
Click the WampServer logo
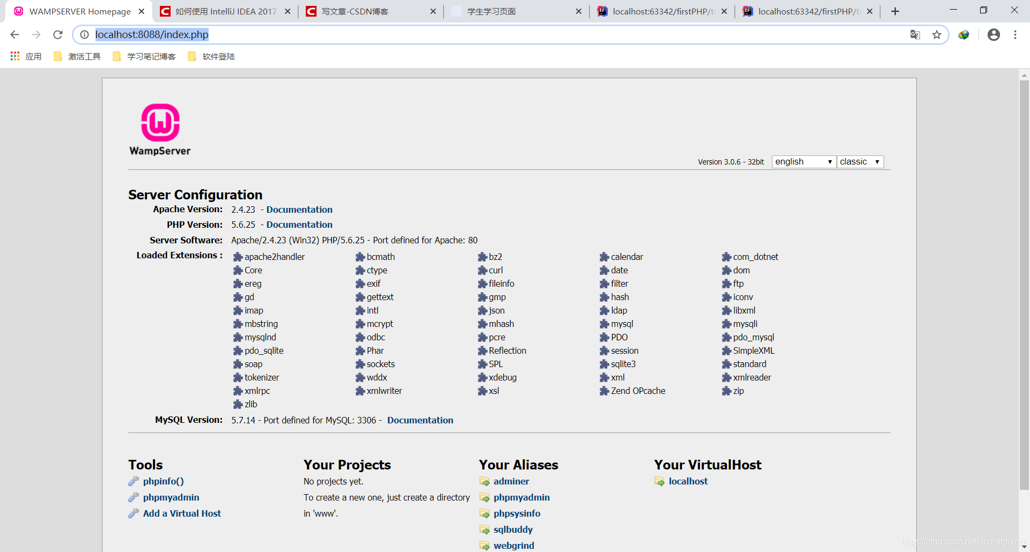click(x=160, y=129)
